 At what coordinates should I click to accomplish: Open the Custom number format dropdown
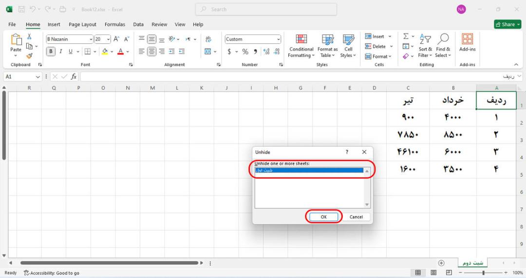[279, 39]
